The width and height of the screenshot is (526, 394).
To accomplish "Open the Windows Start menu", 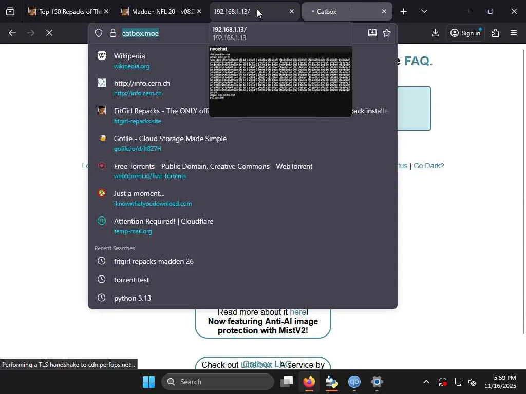I will [148, 382].
